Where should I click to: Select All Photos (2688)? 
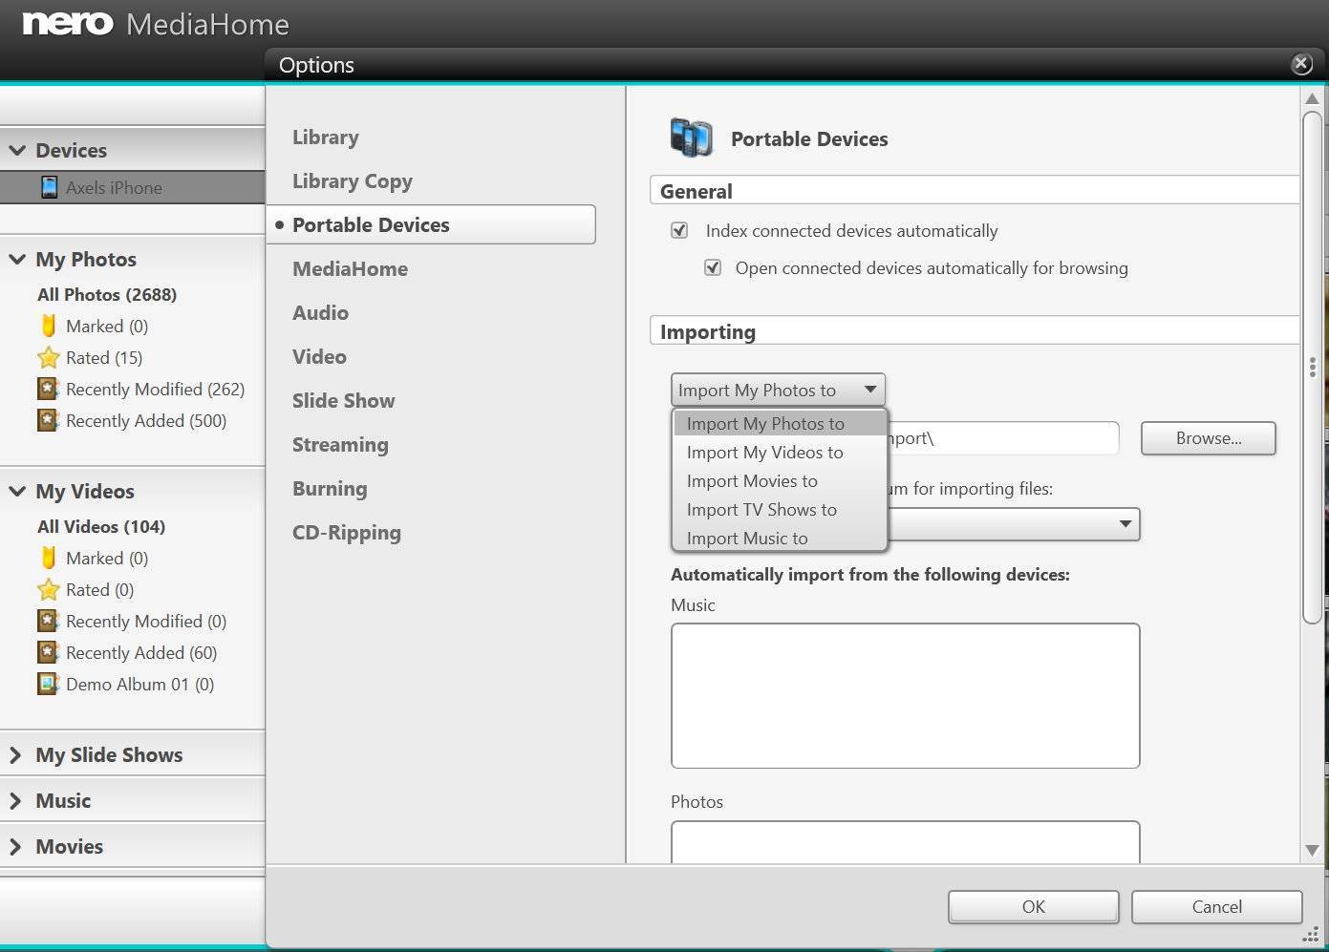tap(107, 294)
